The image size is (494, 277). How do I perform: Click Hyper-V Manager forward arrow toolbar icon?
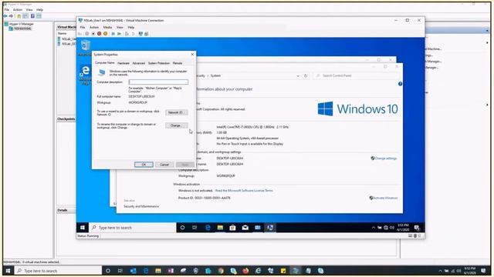tap(11, 16)
